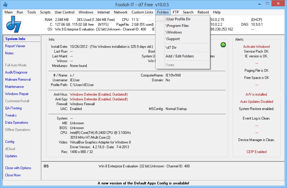Open Config in sidebar
Image resolution: width=287 pixels, height=188 pixels.
point(10,142)
